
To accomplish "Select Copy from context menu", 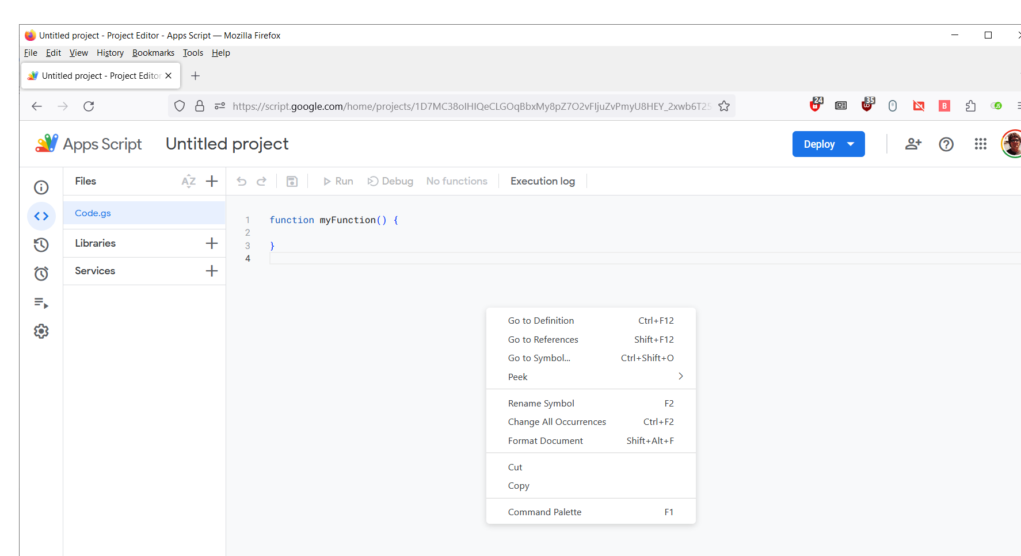I will (x=591, y=486).
